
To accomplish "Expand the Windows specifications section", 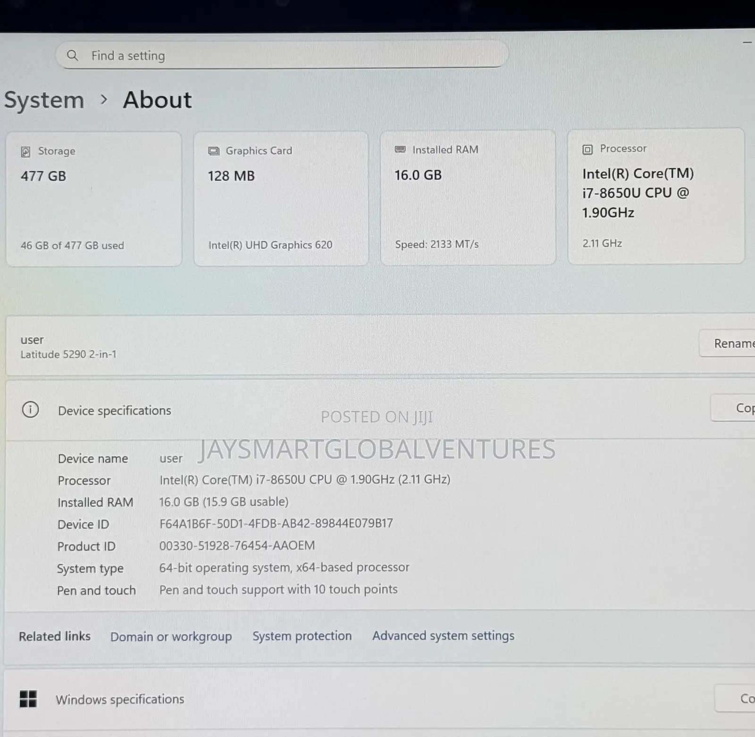I will (x=380, y=698).
